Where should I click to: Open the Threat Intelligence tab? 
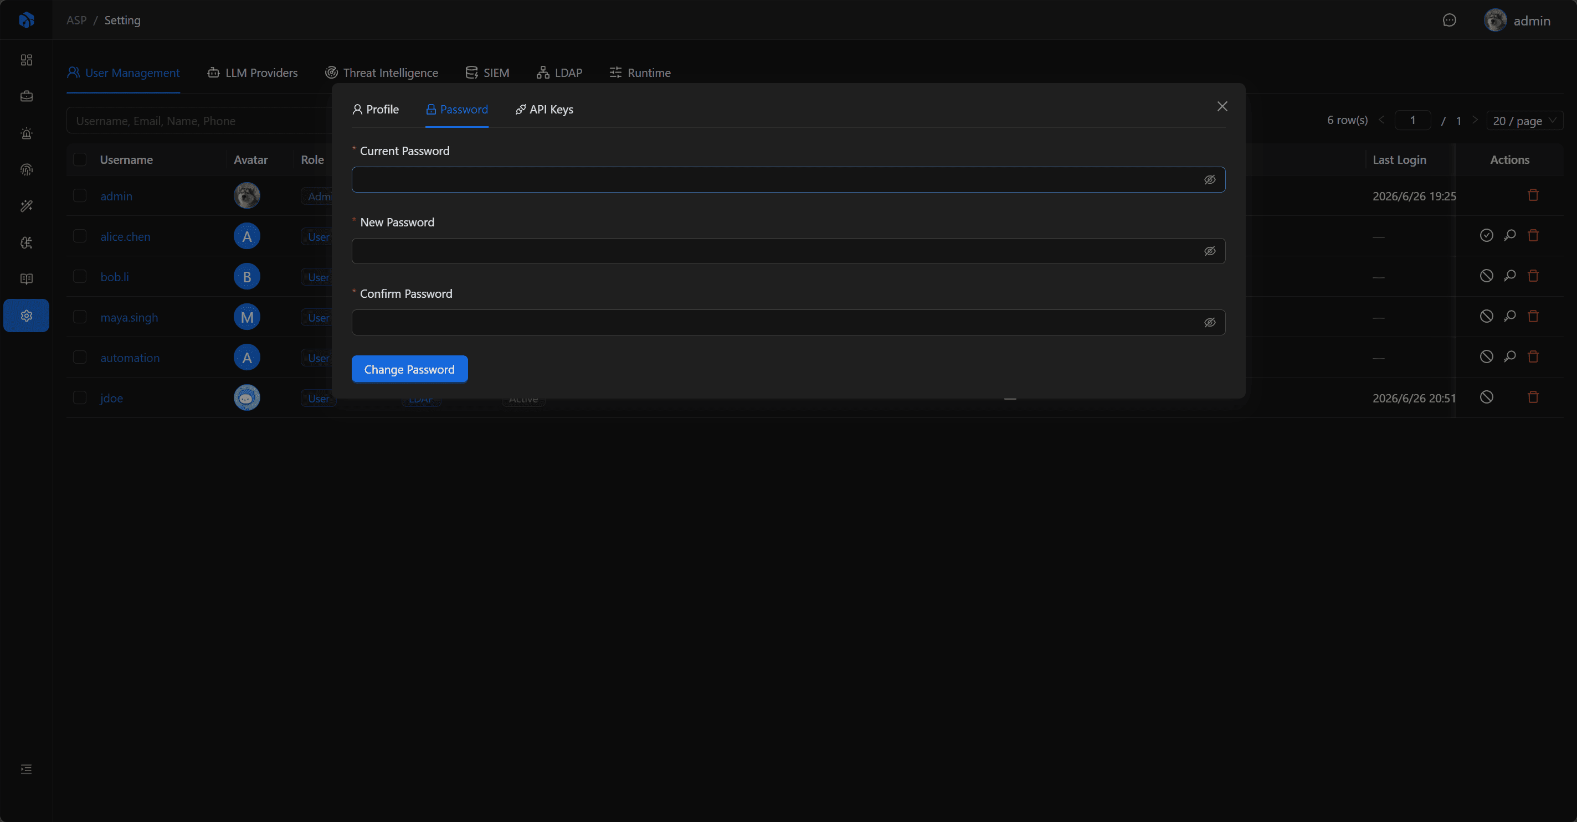pyautogui.click(x=382, y=73)
